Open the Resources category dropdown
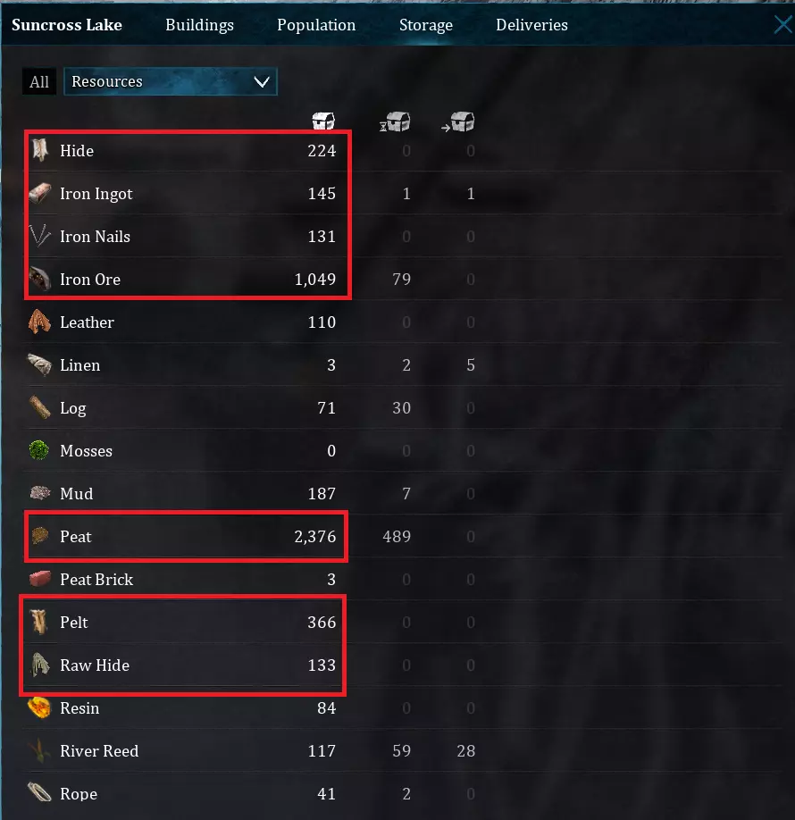Screen dimensions: 795x820 click(x=171, y=81)
